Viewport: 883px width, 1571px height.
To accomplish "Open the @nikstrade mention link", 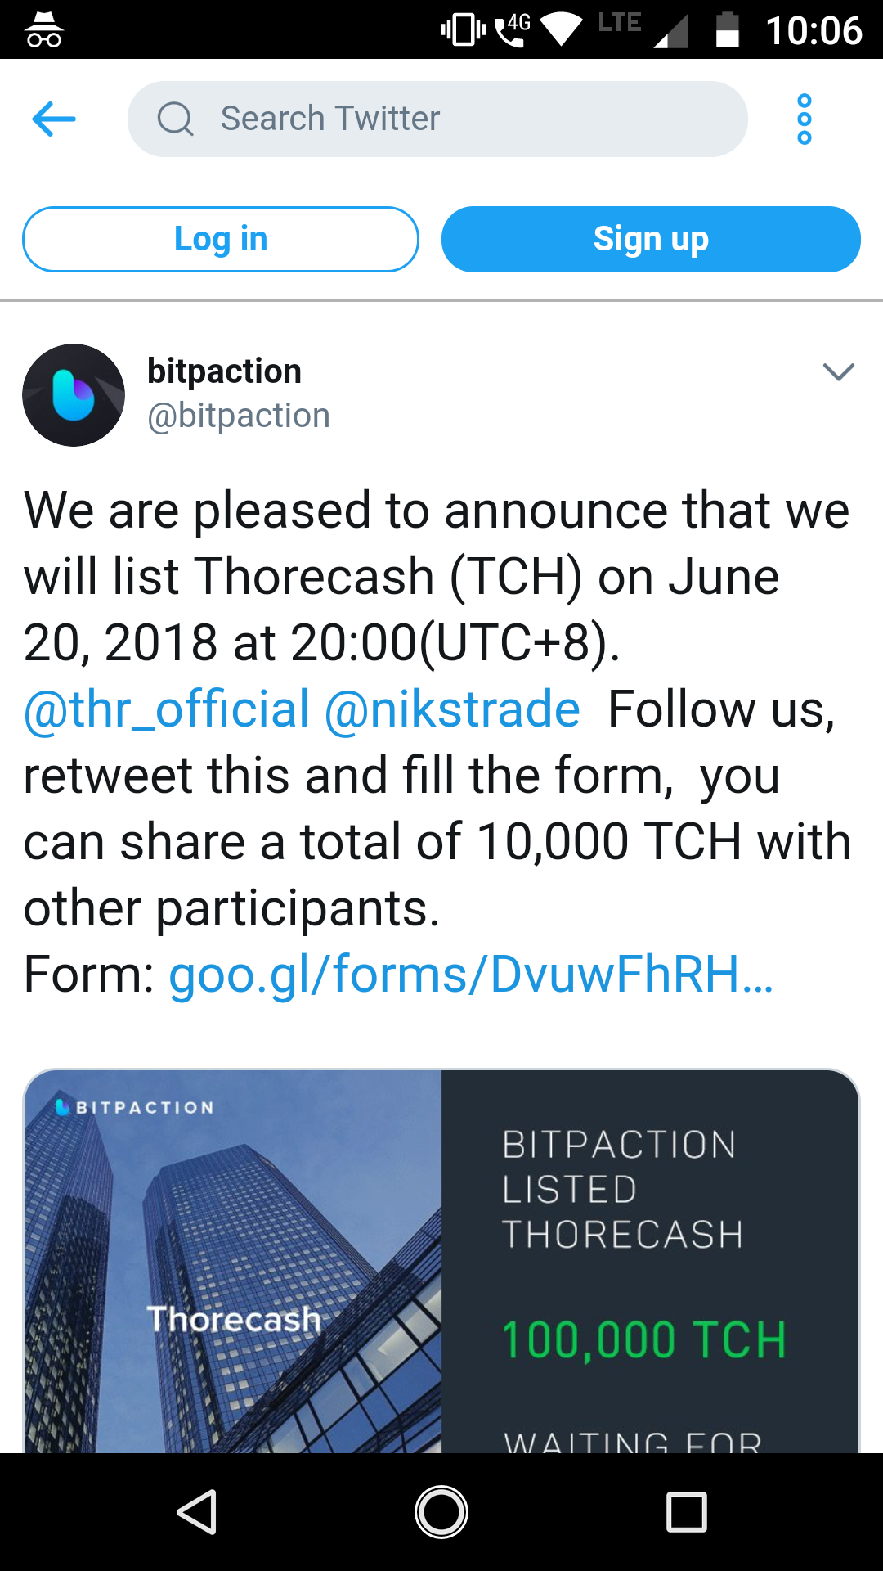I will pyautogui.click(x=452, y=709).
